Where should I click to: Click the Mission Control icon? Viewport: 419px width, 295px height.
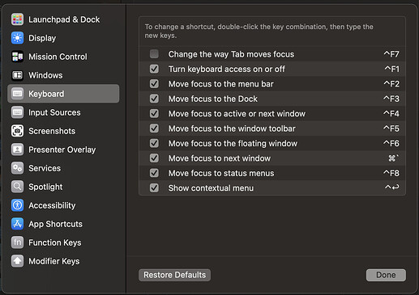[17, 57]
